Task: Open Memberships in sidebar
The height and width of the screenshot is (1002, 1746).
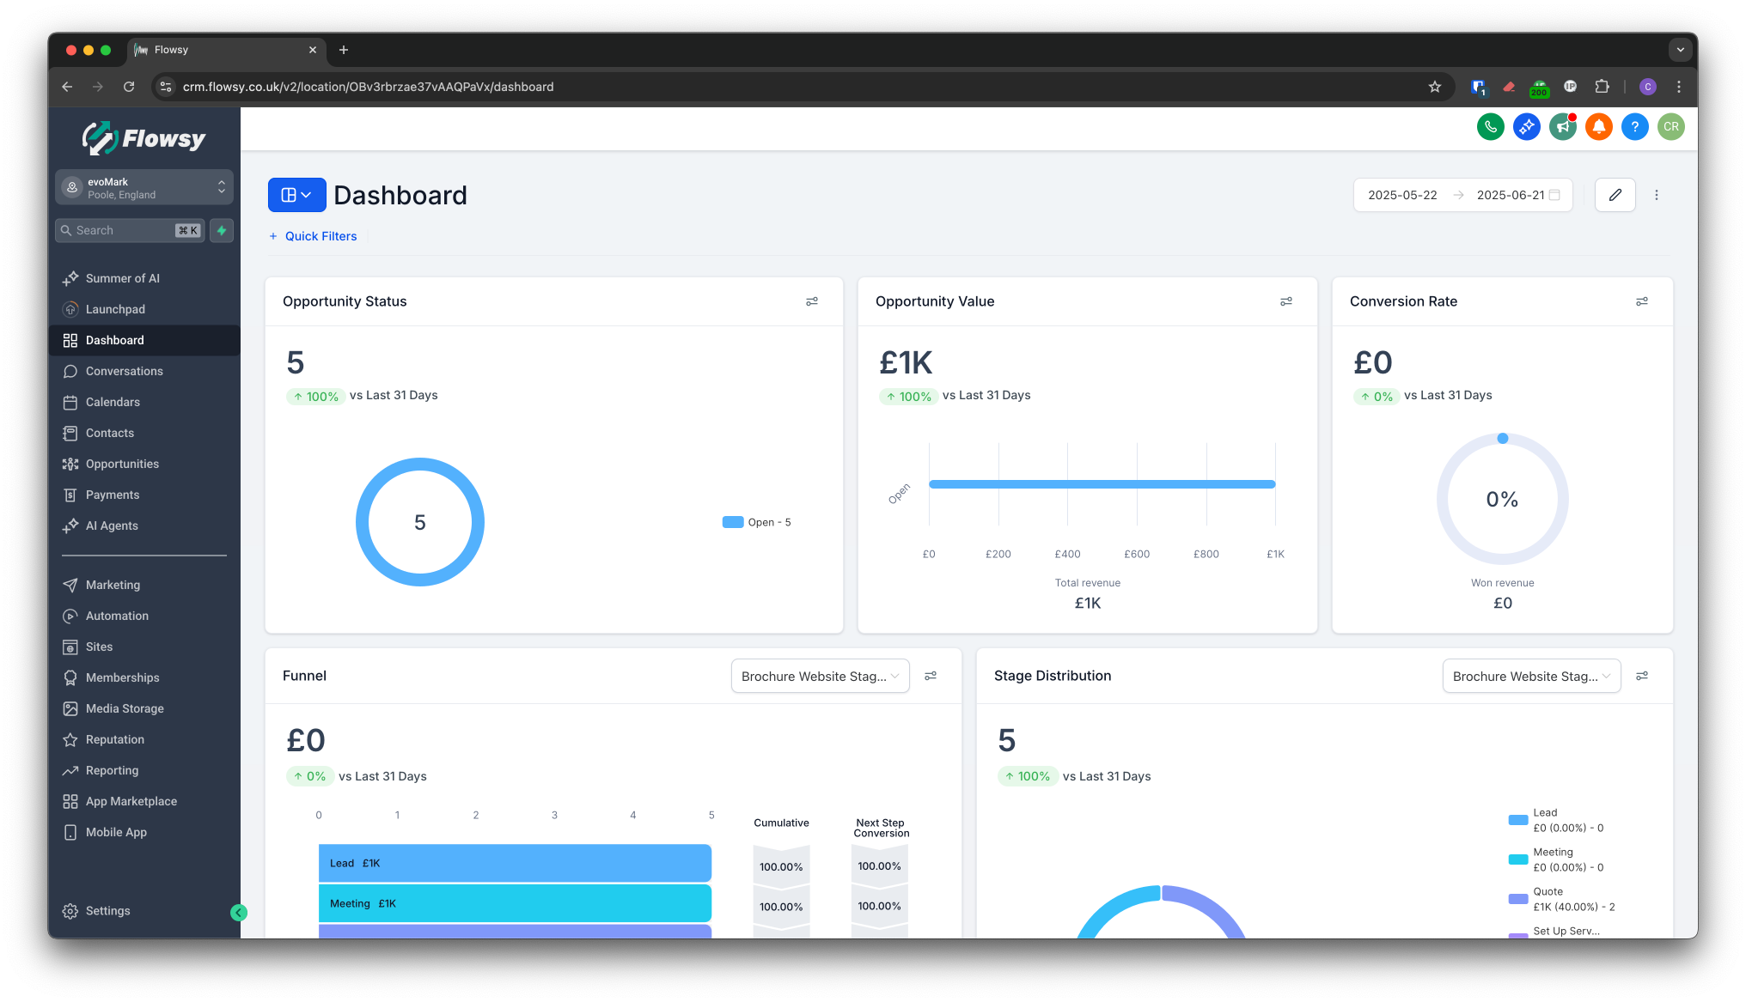Action: coord(144,677)
